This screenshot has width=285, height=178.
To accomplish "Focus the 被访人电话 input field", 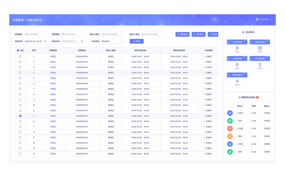I will [152, 34].
